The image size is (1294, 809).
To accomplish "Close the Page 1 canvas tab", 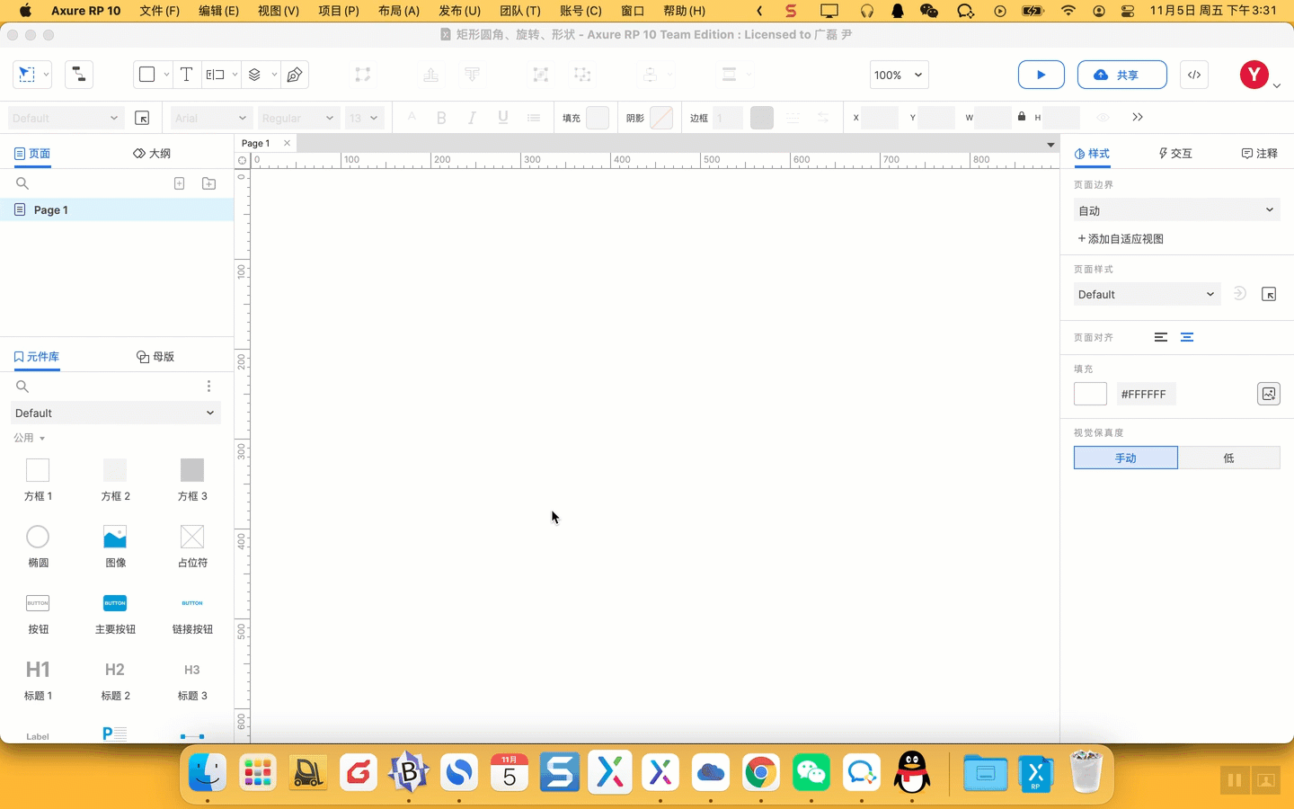I will coord(287,143).
